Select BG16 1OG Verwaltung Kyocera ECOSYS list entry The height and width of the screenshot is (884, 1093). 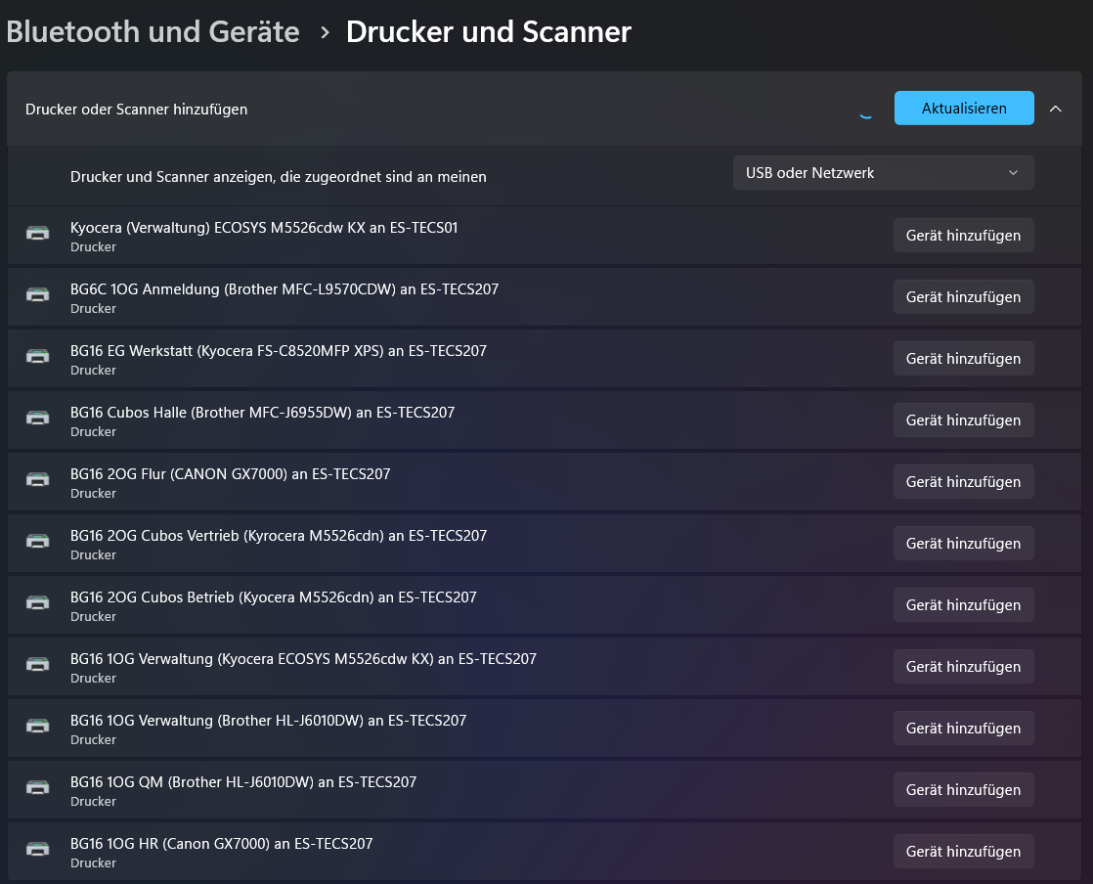click(x=303, y=667)
